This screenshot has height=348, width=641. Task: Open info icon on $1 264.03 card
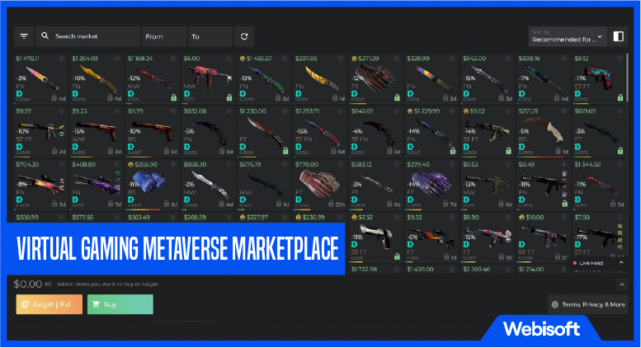117,59
